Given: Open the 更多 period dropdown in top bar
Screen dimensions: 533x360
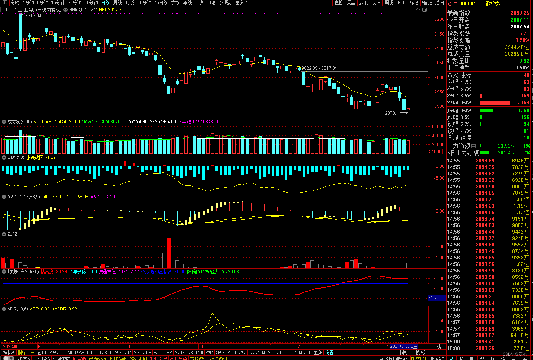Looking at the screenshot, I should pos(242,3).
